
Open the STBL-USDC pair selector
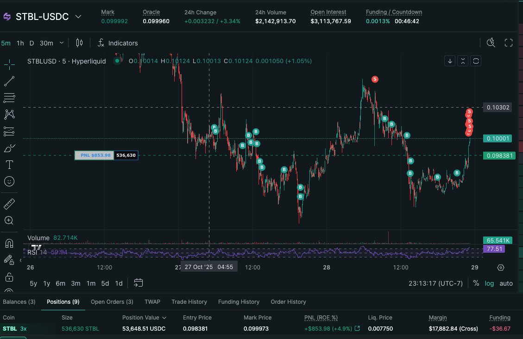46,16
